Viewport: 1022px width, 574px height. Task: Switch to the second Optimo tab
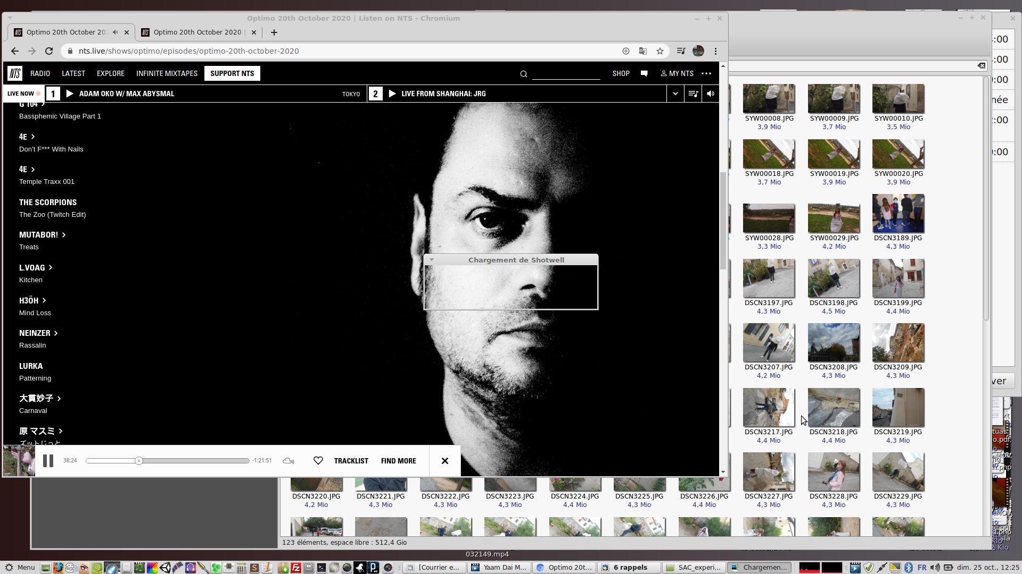pos(197,32)
